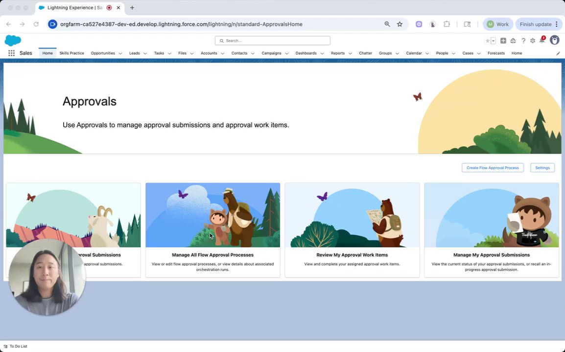Open the Favorites star icon
The width and height of the screenshot is (565, 352).
pos(488,41)
